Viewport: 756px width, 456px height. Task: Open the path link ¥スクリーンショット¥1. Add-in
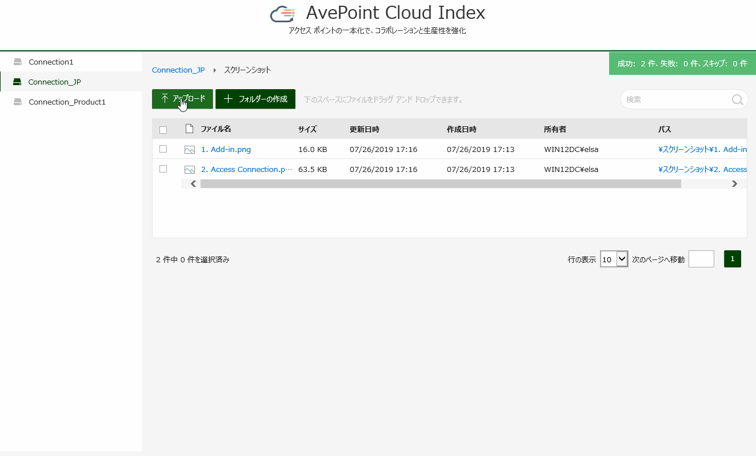click(x=702, y=150)
